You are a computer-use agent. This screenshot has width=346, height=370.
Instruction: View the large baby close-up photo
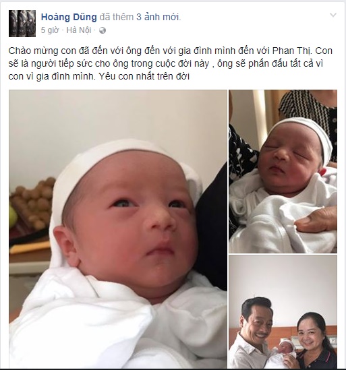coord(118,229)
